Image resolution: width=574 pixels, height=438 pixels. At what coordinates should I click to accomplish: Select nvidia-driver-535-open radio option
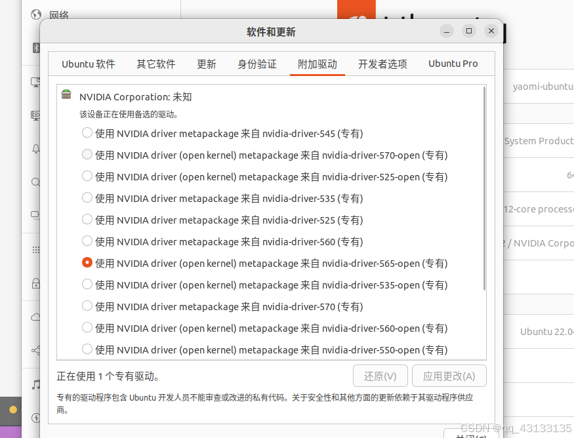click(x=87, y=284)
